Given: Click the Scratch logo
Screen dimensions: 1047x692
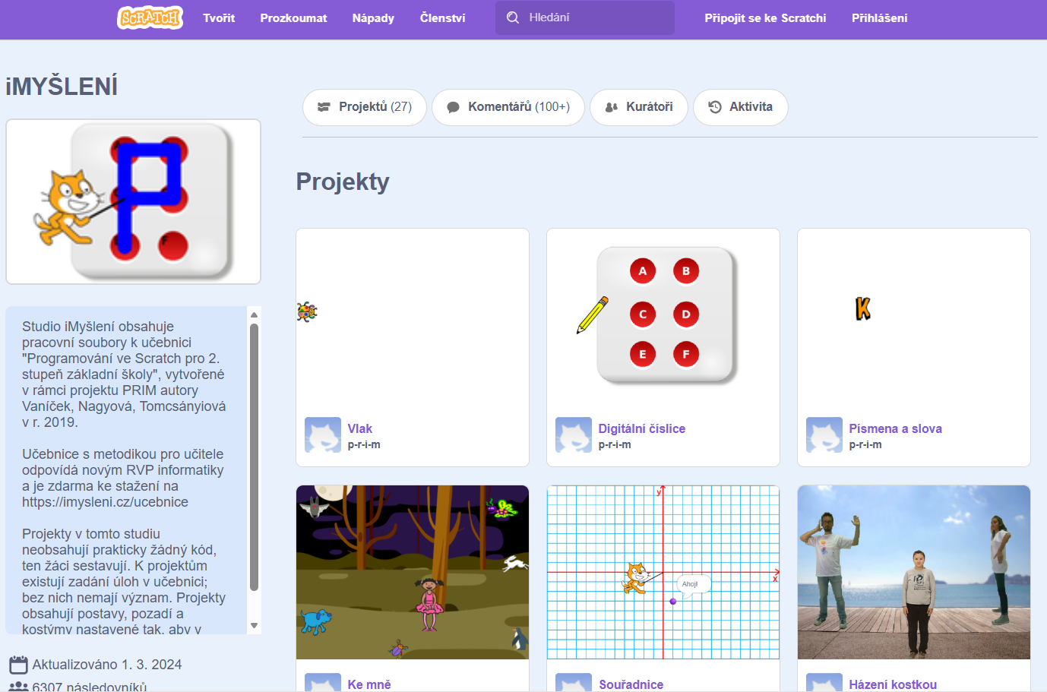Looking at the screenshot, I should [150, 17].
